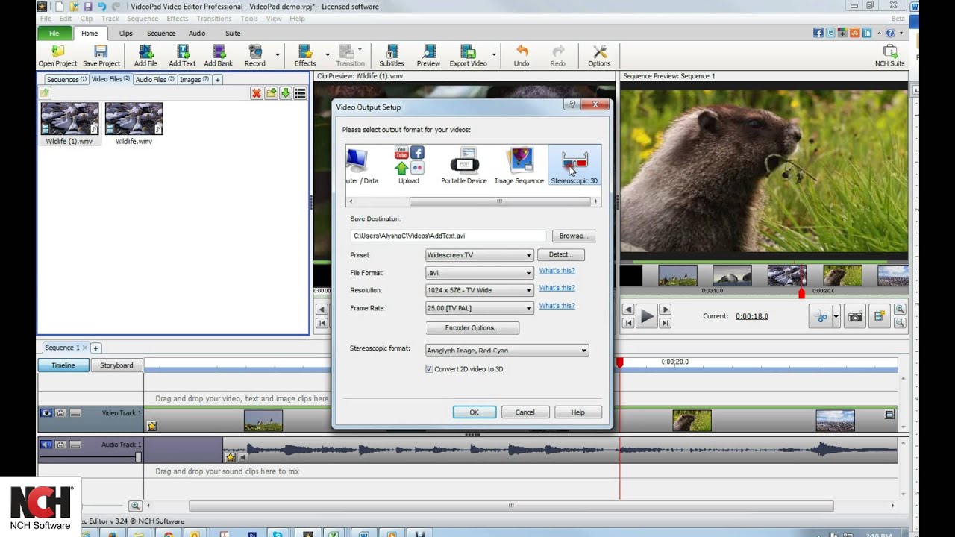The image size is (955, 537).
Task: Open the Stereoscopic format dropdown
Action: 507,350
